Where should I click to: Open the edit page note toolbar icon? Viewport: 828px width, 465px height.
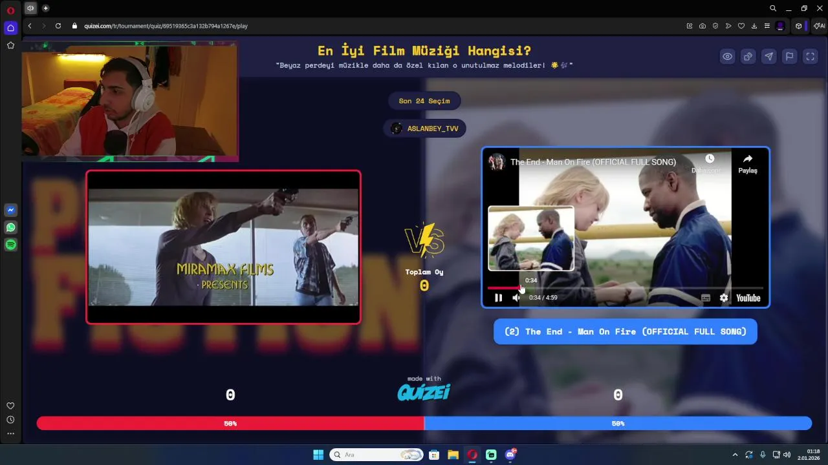(690, 26)
